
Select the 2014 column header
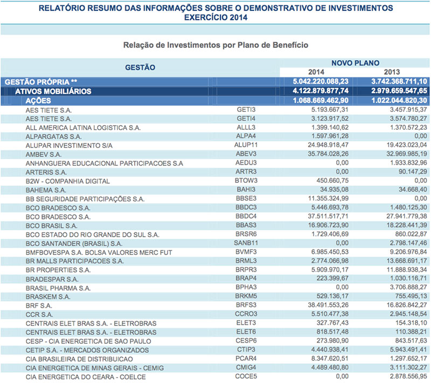click(x=316, y=72)
